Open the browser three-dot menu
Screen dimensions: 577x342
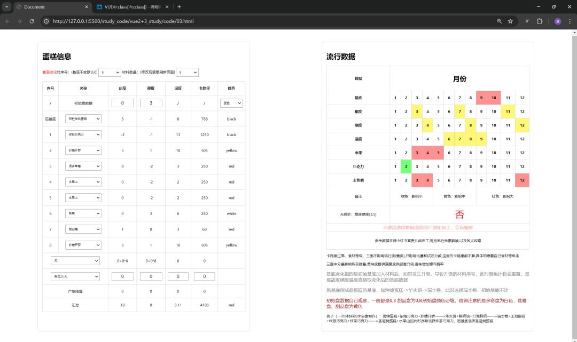570,21
